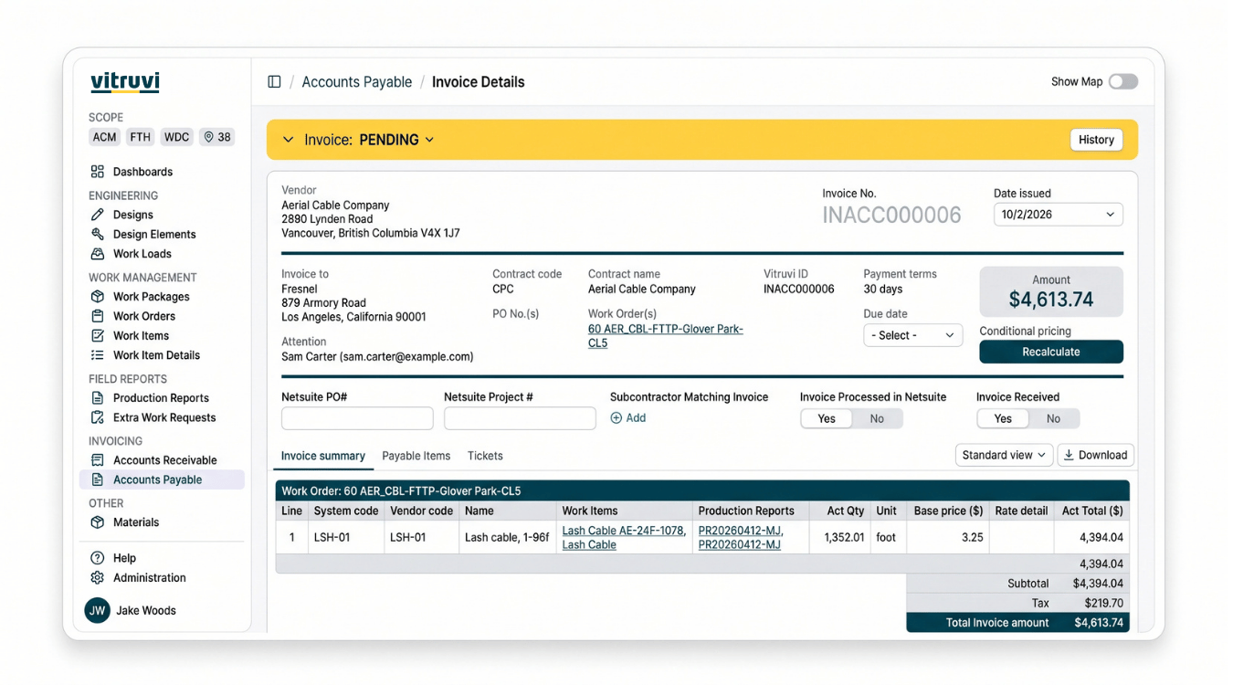The image size is (1233, 685).
Task: Select Yes for Invoice Processed in Netsuite
Action: 827,418
